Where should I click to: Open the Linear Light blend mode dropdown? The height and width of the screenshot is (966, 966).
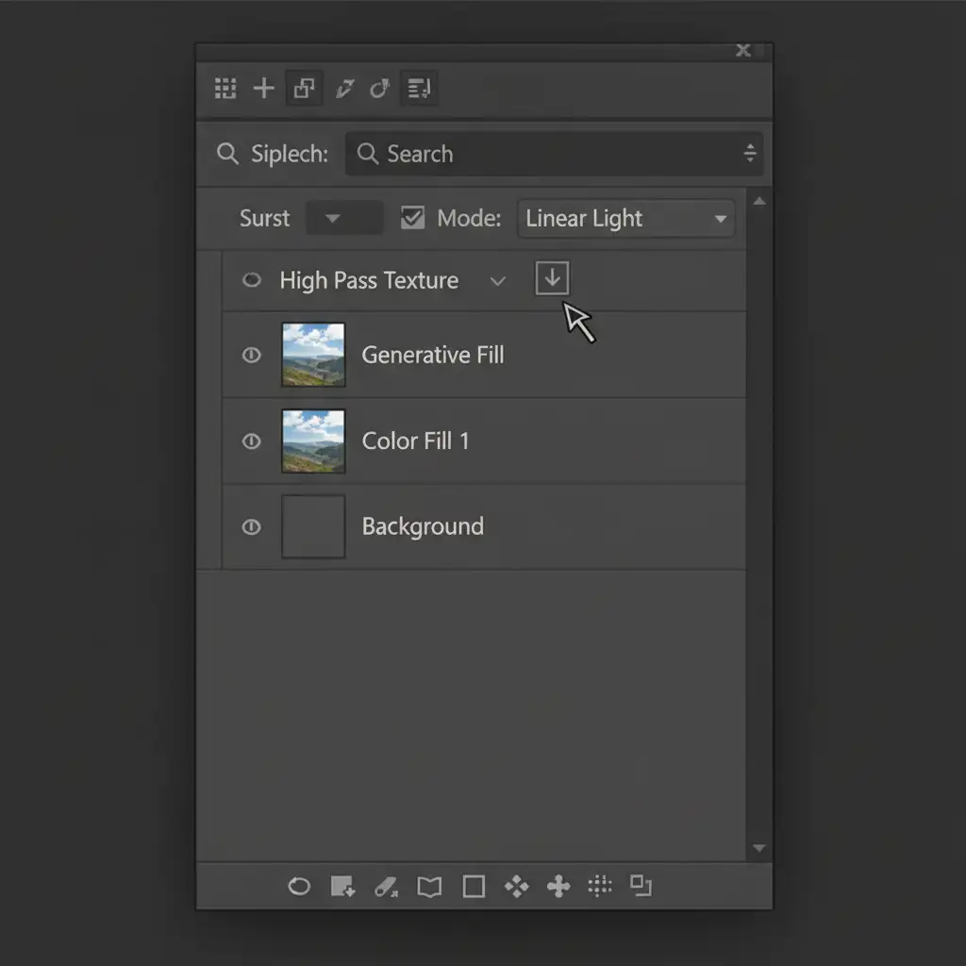click(x=625, y=219)
